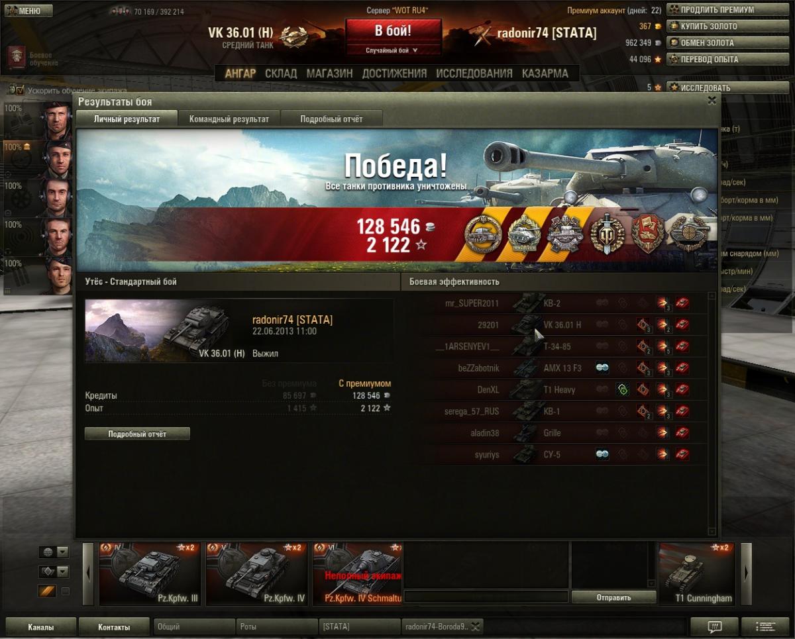Open the nation filter dropdown with globe
The width and height of the screenshot is (795, 639).
54,552
